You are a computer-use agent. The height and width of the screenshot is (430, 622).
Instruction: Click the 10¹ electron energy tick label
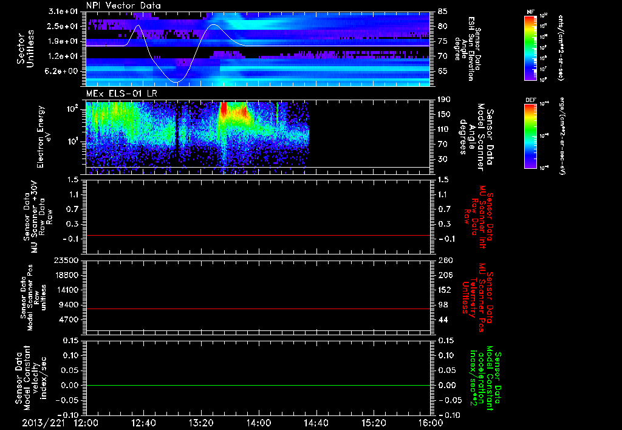[73, 142]
